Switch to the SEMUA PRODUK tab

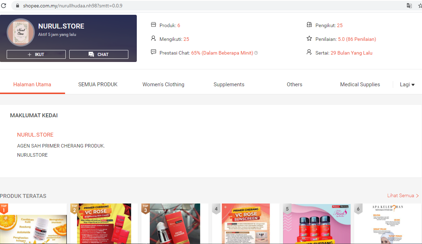point(98,85)
